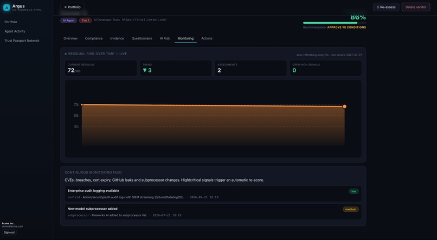Open the New model subprocessor added entry
The width and height of the screenshot is (437, 240).
tap(213, 212)
